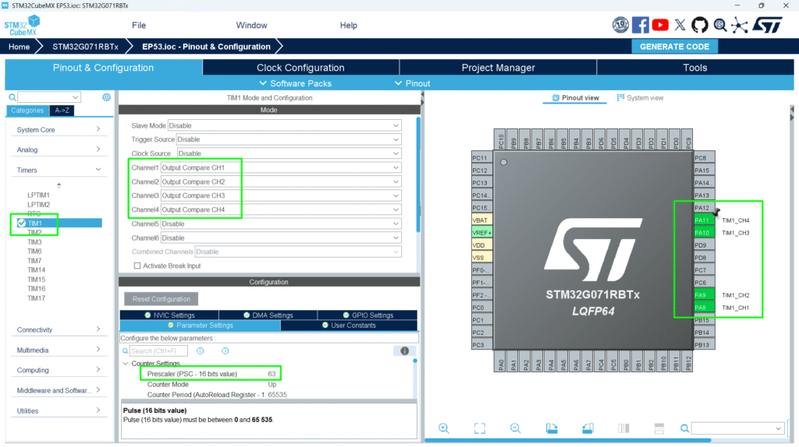Open the YouTube icon in header
799x447 pixels.
coord(660,25)
